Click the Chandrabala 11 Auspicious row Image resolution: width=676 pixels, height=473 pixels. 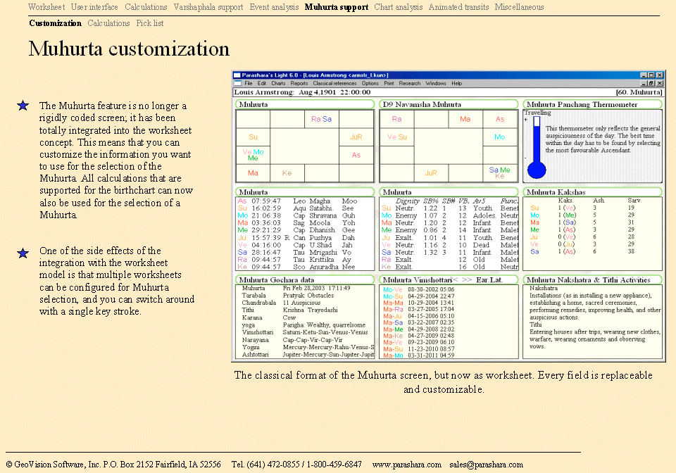point(305,303)
